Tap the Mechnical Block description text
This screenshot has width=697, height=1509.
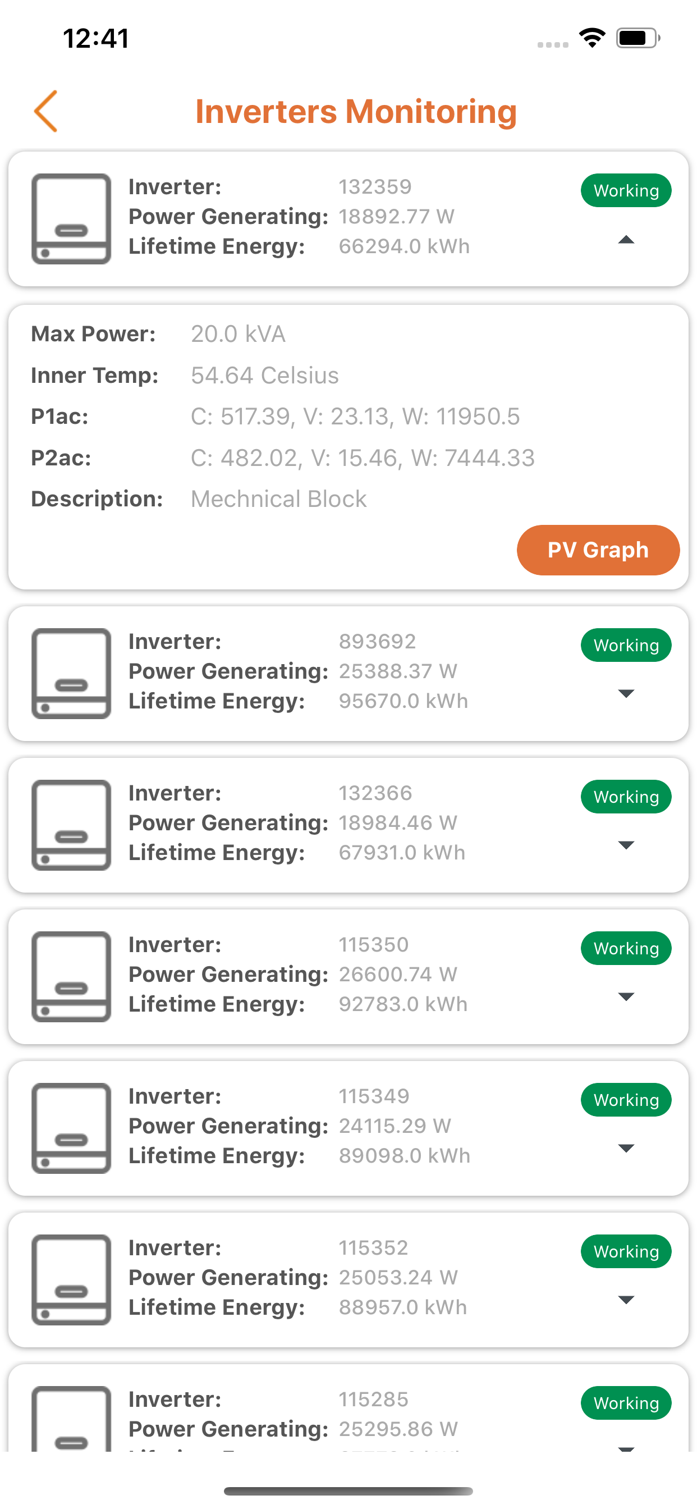pyautogui.click(x=279, y=499)
